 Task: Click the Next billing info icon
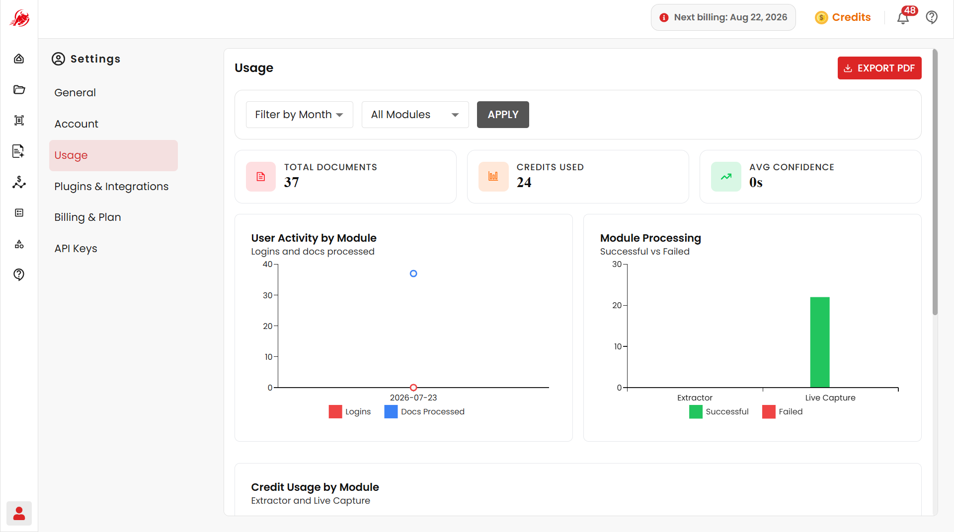pos(664,17)
